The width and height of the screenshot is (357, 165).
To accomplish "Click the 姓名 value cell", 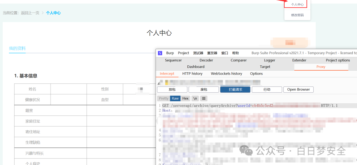I will click(68, 89).
